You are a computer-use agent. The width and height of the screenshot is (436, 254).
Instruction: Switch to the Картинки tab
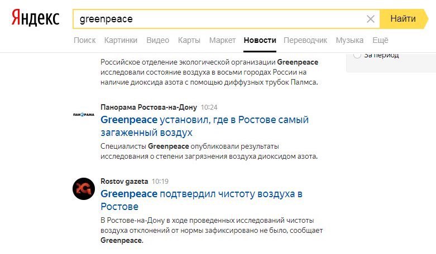tap(121, 40)
